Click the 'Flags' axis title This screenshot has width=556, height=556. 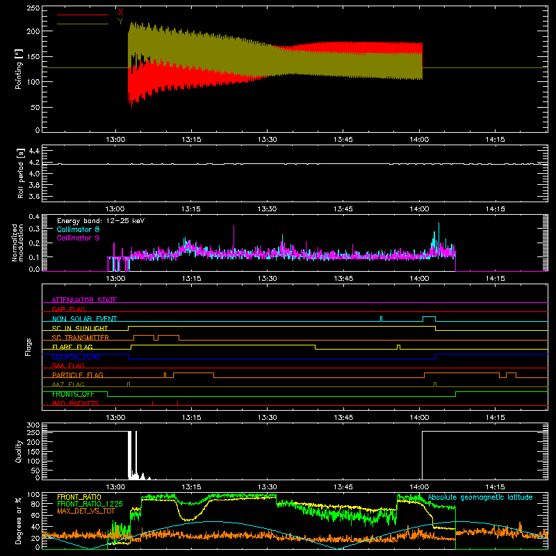pyautogui.click(x=28, y=347)
